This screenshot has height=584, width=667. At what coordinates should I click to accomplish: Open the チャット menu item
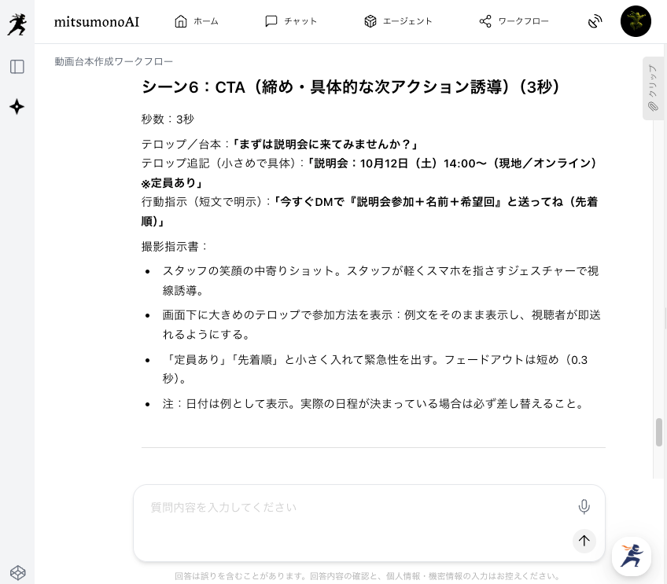click(291, 21)
